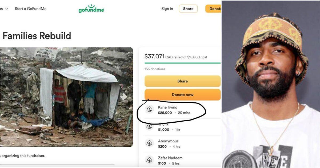Open the 153 donations count
This screenshot has width=320, height=168.
pyautogui.click(x=155, y=69)
